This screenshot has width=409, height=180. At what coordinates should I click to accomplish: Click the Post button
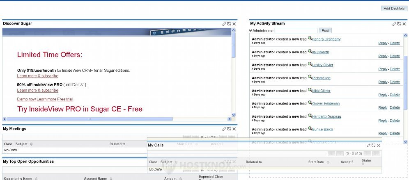325,30
